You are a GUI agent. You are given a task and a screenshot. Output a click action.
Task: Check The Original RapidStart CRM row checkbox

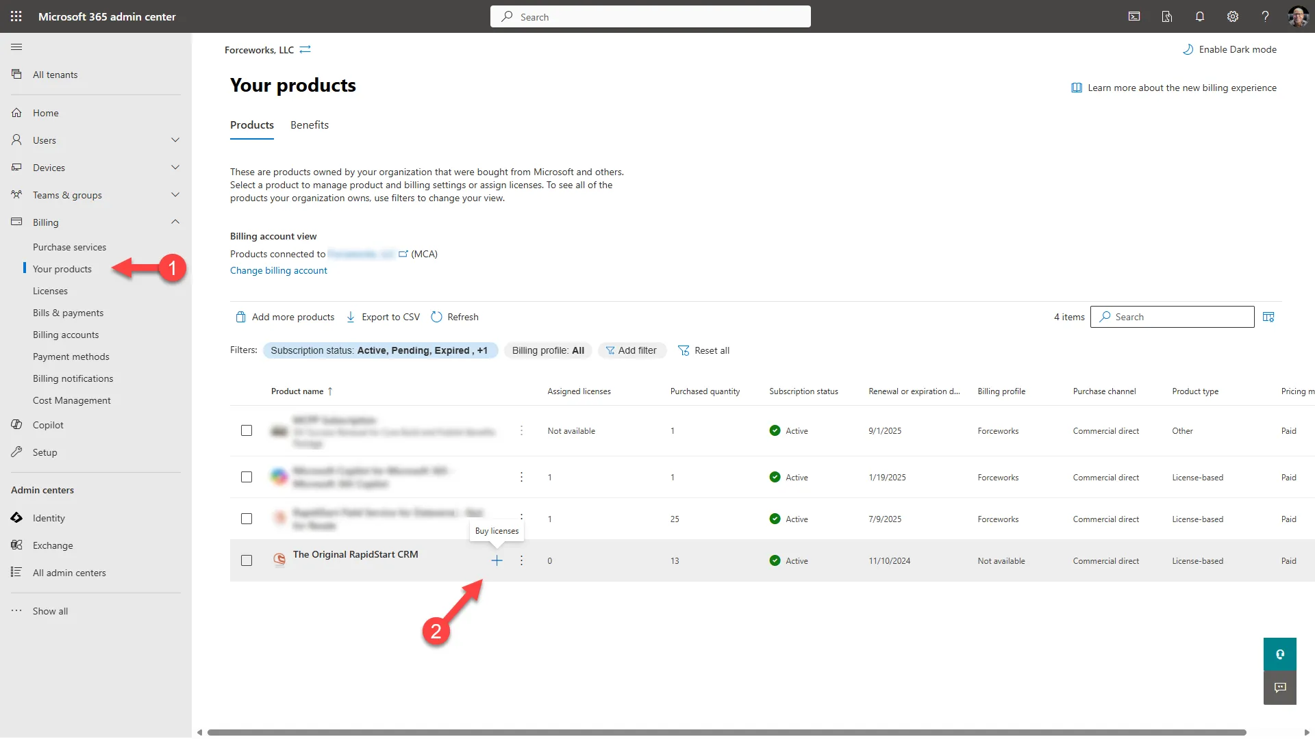point(247,560)
